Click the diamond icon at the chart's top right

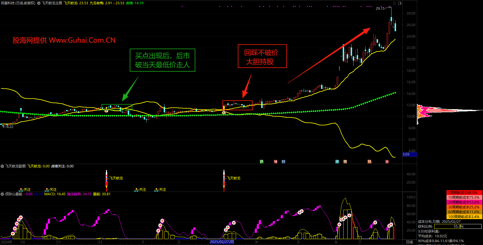coord(395,3)
